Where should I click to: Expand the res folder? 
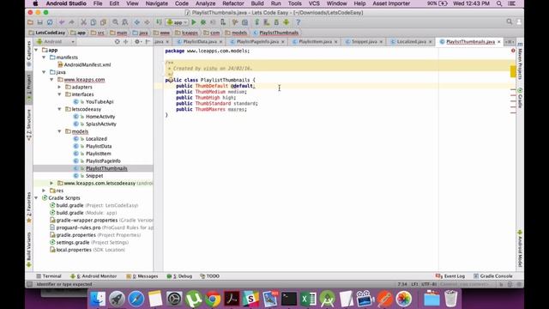[44, 191]
